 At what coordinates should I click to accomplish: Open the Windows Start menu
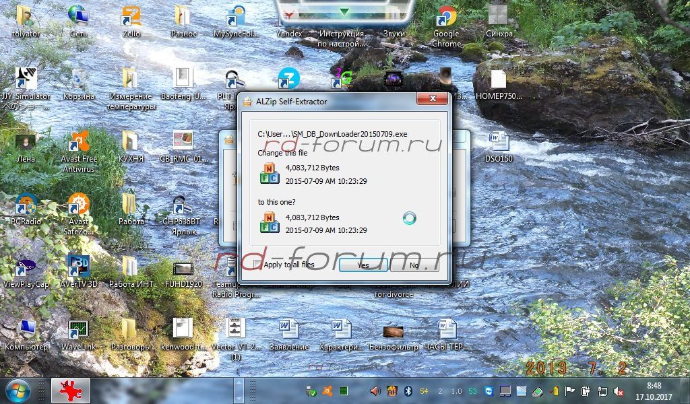point(17,391)
